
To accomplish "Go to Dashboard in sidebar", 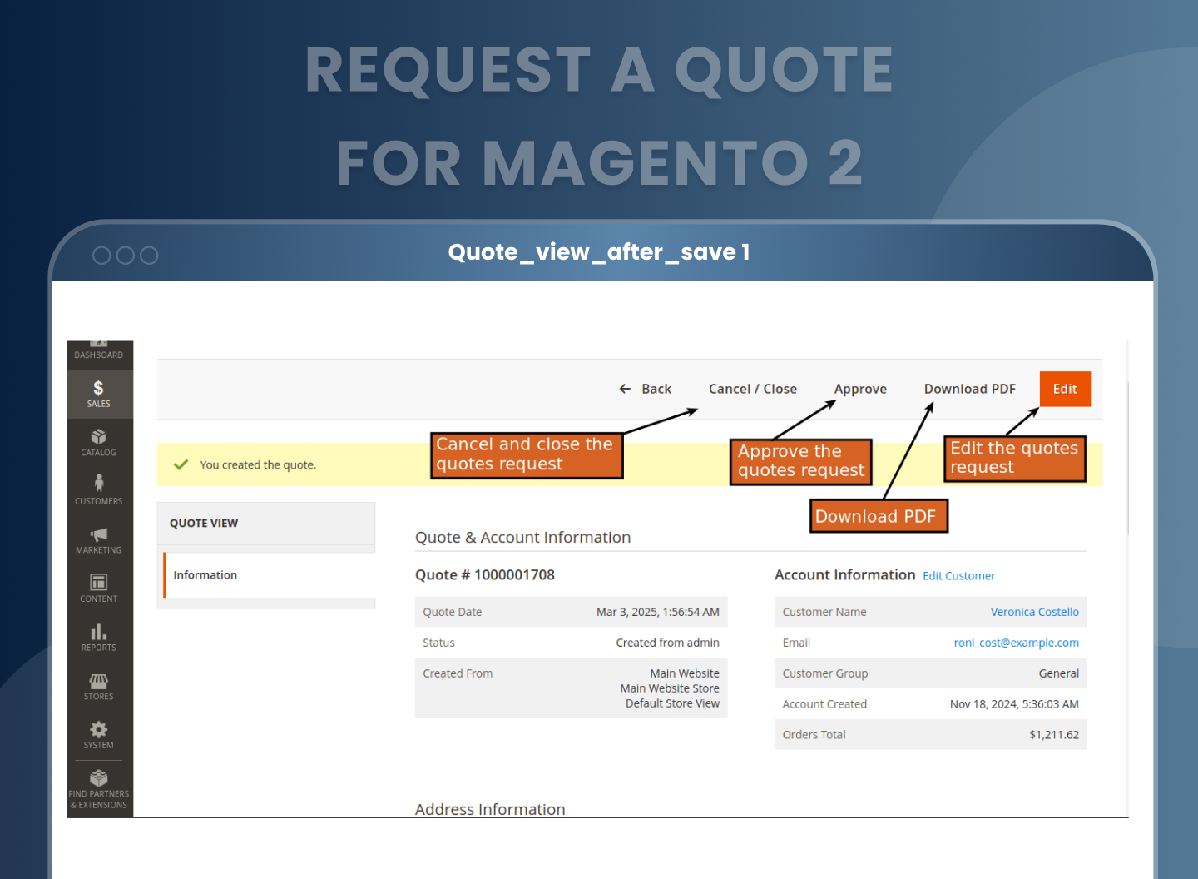I will pyautogui.click(x=98, y=352).
